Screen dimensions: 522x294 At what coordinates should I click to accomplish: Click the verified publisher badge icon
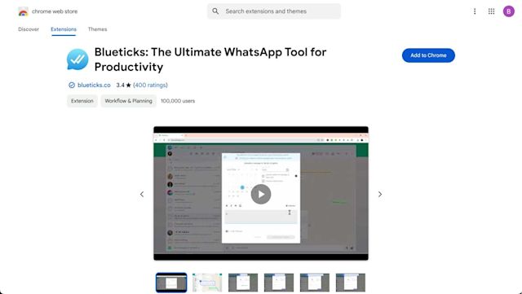pos(72,86)
